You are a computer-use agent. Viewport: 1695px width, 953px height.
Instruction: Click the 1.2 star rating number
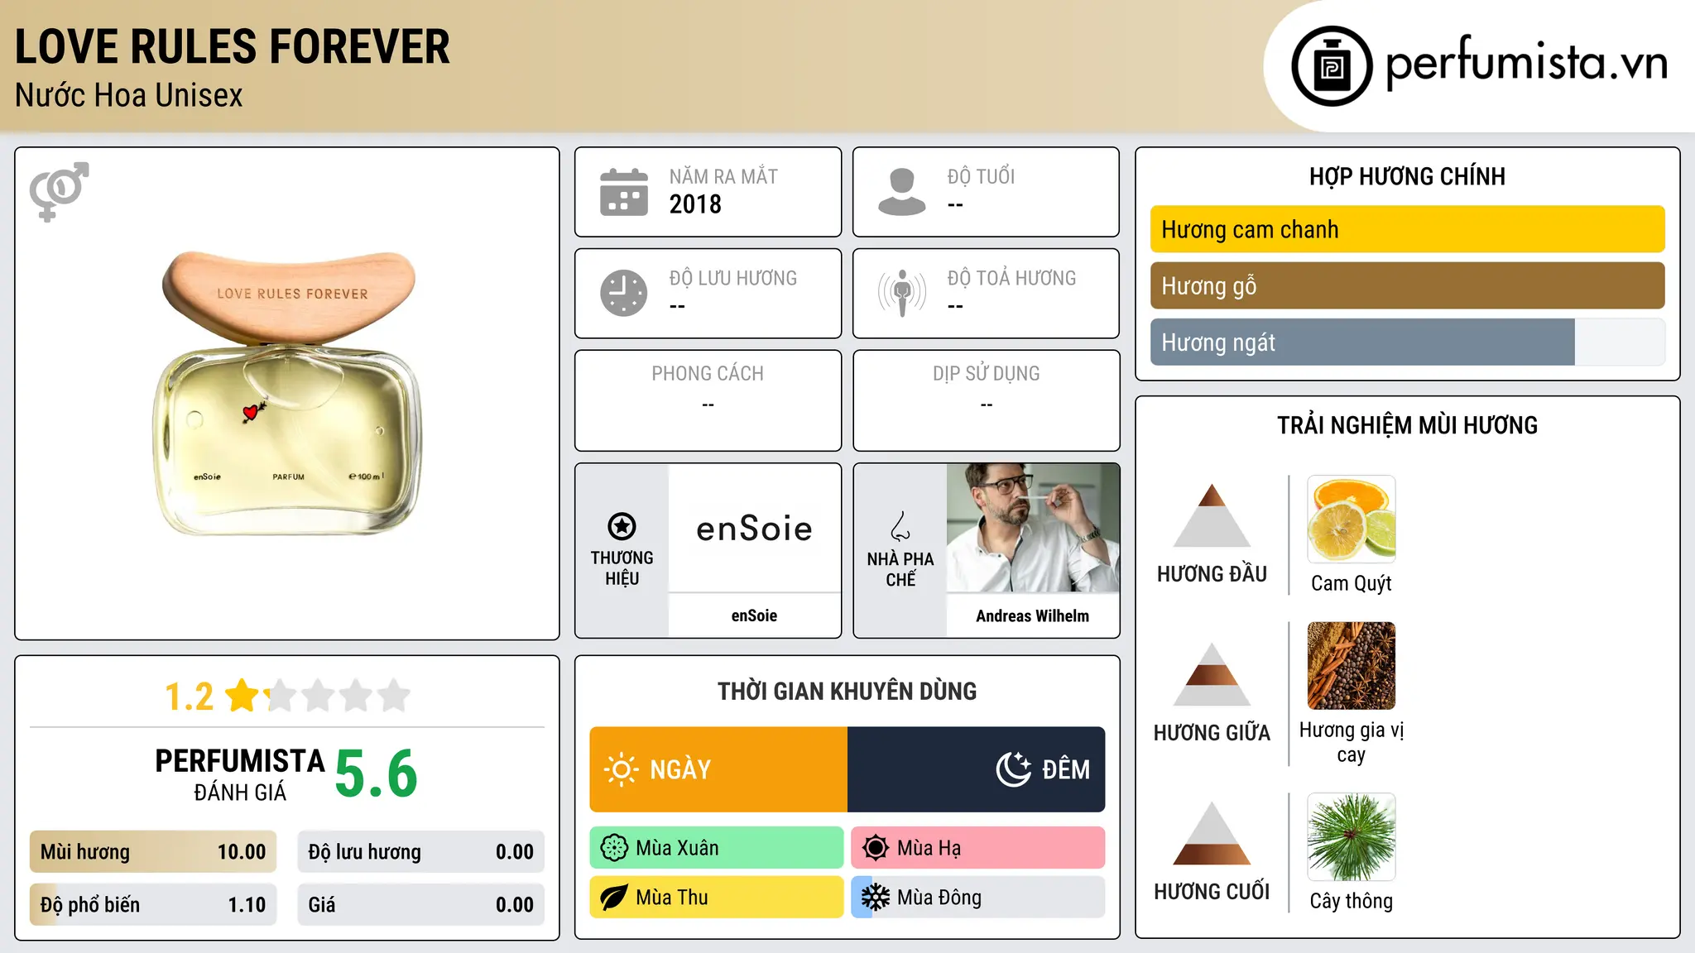[x=189, y=697]
